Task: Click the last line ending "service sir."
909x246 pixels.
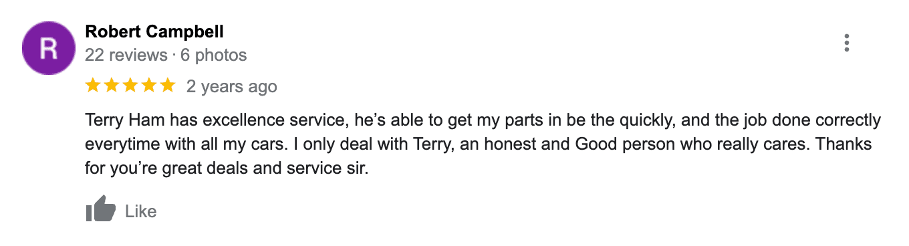Action: [x=227, y=168]
